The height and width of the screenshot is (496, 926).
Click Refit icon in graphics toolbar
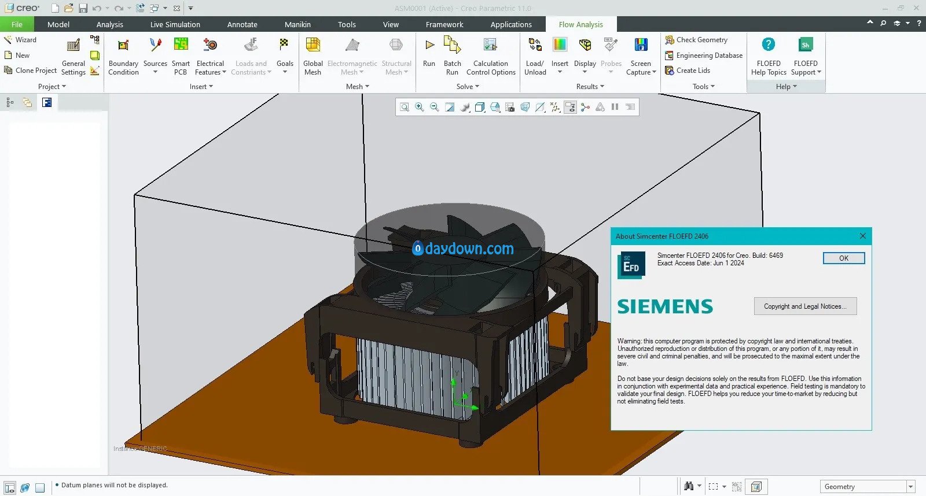coord(405,107)
